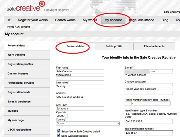Open Register your works menu
This screenshot has height=137, width=180.
33,20
